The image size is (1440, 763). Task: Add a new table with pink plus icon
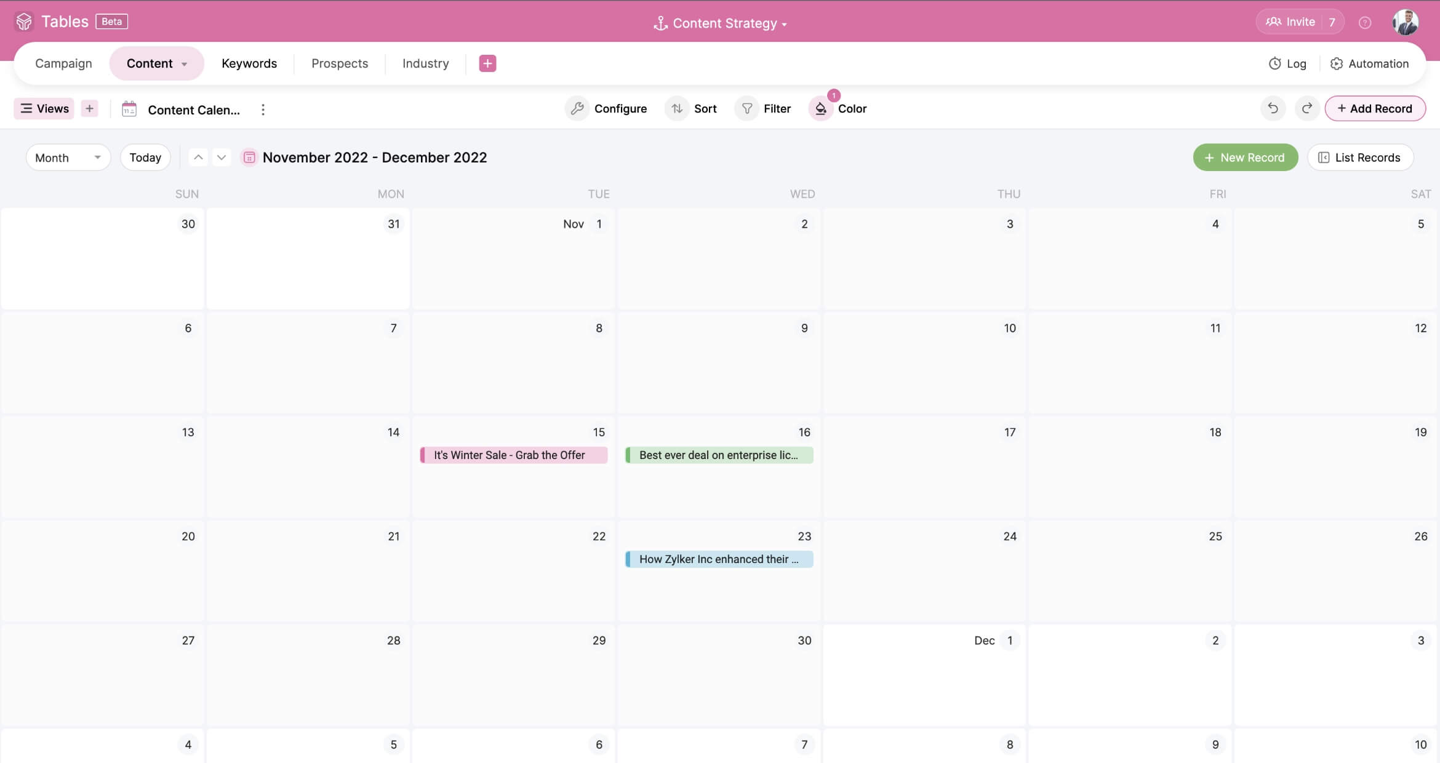pyautogui.click(x=487, y=63)
